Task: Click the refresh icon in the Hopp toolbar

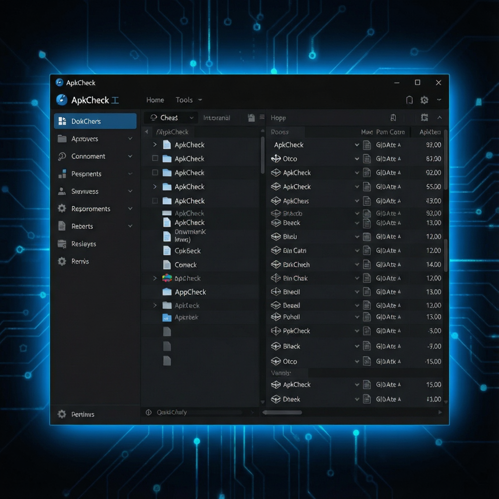Action: click(424, 118)
